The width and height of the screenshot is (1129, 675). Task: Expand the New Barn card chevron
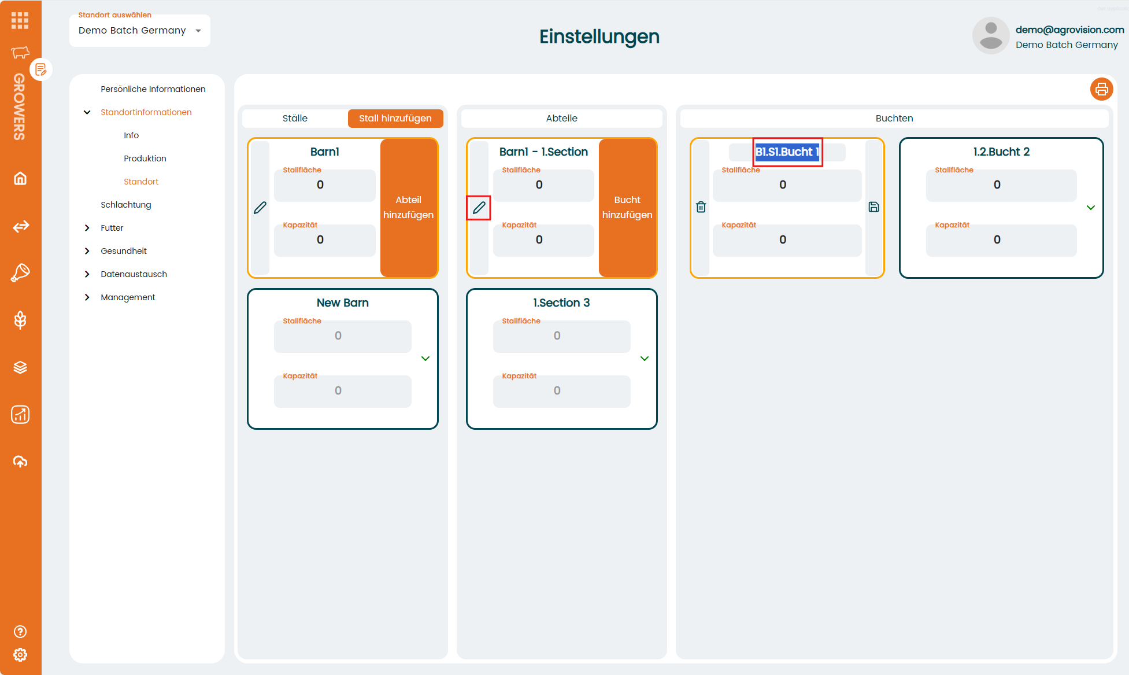425,359
